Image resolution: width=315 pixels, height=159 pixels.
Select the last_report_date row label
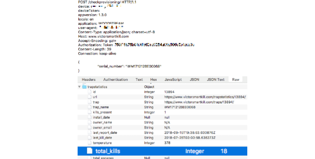[x=105, y=133]
